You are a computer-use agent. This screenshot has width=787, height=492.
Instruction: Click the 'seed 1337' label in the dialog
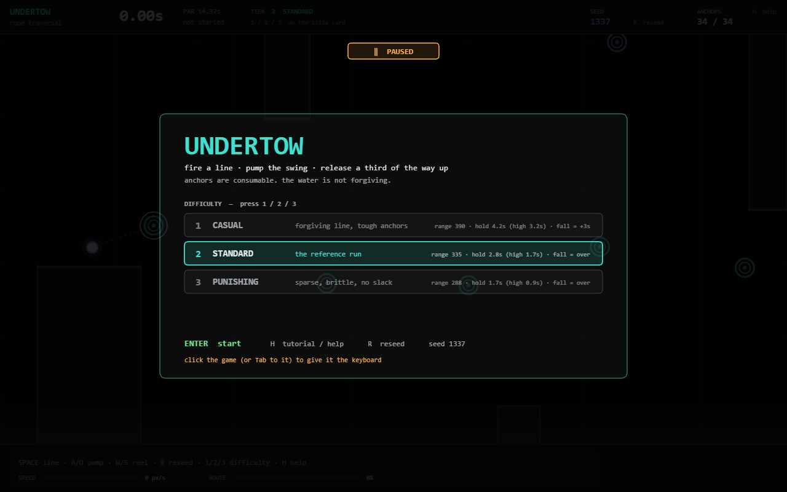(x=447, y=344)
